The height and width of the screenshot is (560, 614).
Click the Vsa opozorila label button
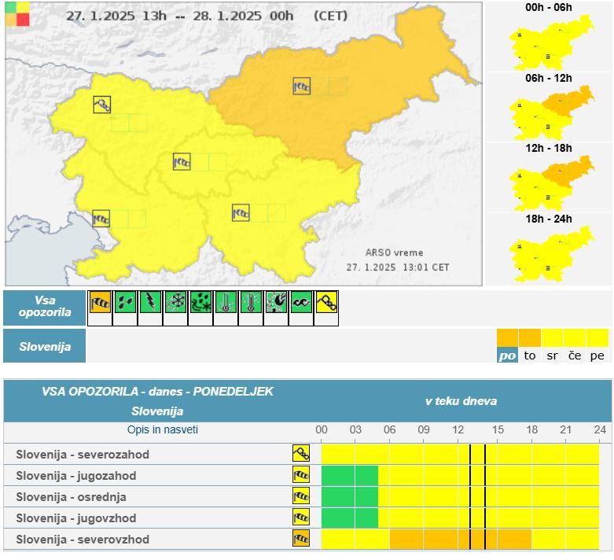[44, 306]
